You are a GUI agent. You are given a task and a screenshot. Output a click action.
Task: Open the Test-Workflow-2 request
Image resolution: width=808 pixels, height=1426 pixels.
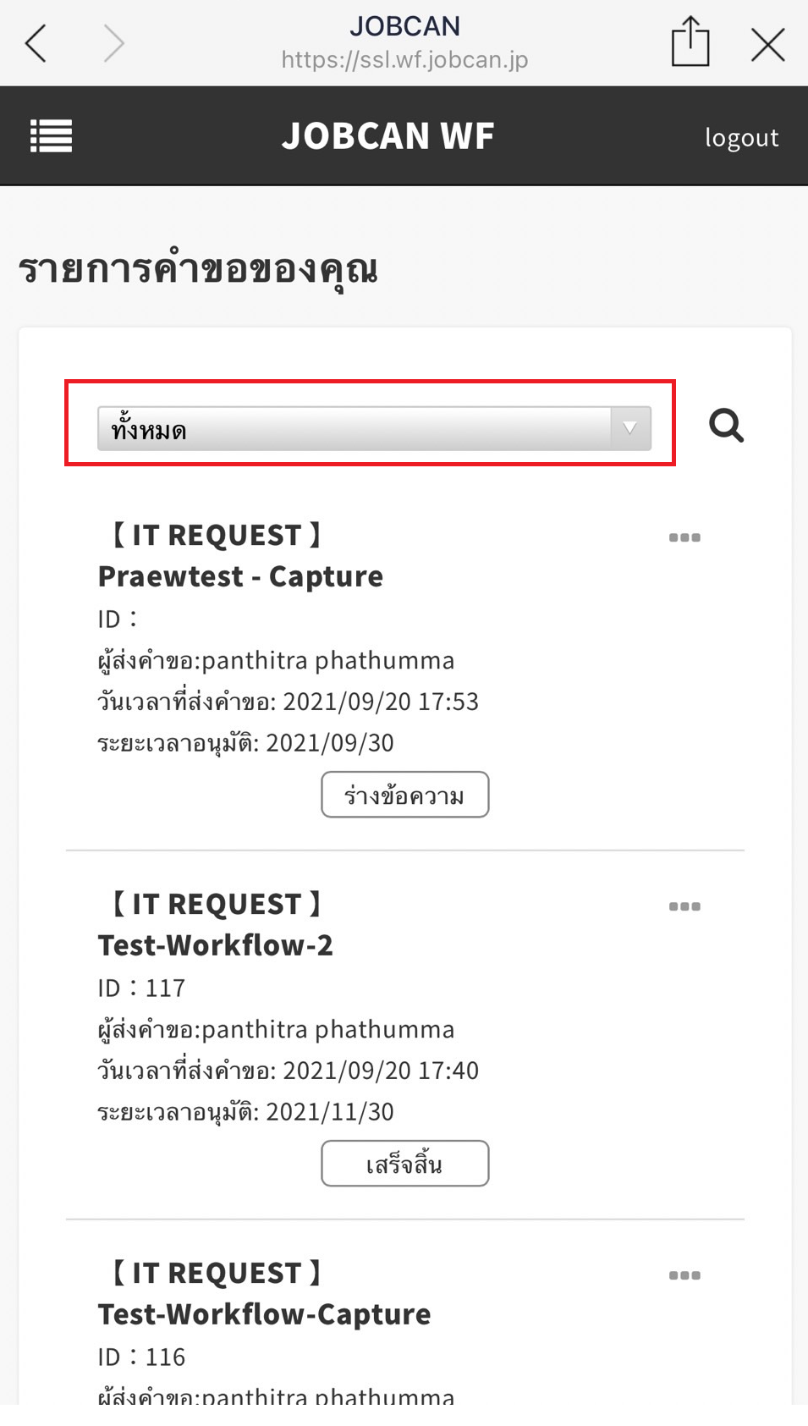pyautogui.click(x=215, y=945)
